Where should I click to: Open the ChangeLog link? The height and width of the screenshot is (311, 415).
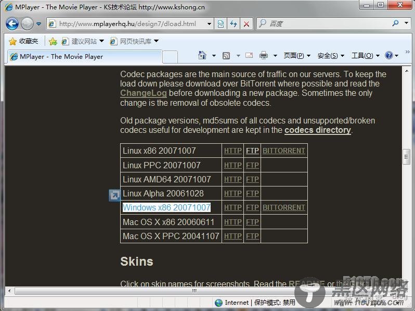(x=144, y=93)
